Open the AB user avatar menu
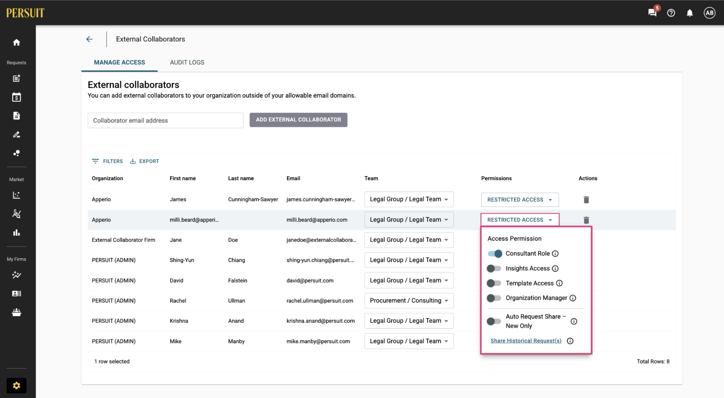 tap(709, 13)
